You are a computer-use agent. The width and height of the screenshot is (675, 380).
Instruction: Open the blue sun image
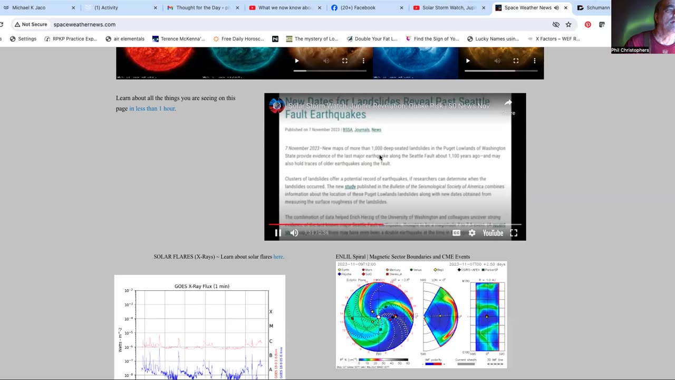[416, 63]
